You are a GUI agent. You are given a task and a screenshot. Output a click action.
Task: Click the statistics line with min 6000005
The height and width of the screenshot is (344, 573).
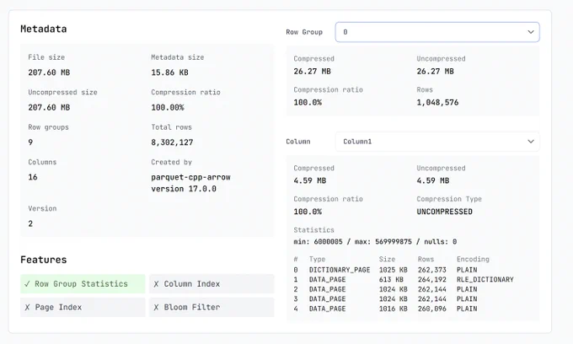[x=375, y=242]
